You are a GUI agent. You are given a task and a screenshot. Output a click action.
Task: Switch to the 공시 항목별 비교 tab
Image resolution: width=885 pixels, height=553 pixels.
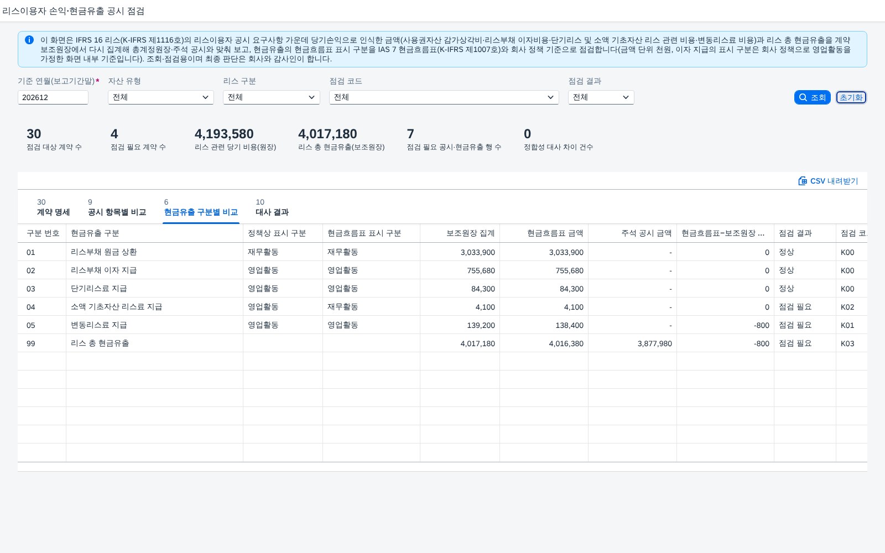click(x=117, y=207)
